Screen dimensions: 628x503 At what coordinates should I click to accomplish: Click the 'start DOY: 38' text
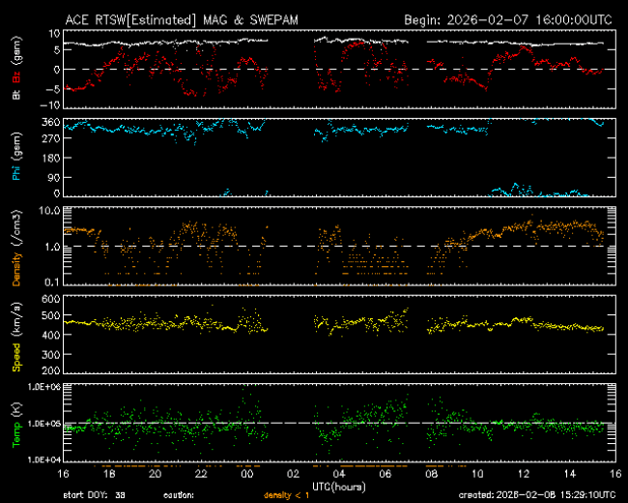[94, 495]
